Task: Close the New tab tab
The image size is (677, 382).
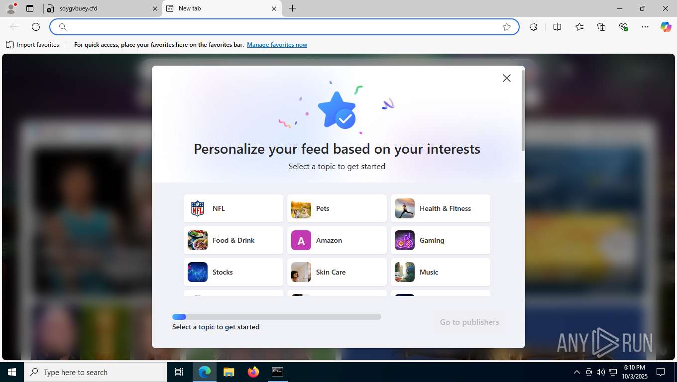Action: tap(274, 8)
